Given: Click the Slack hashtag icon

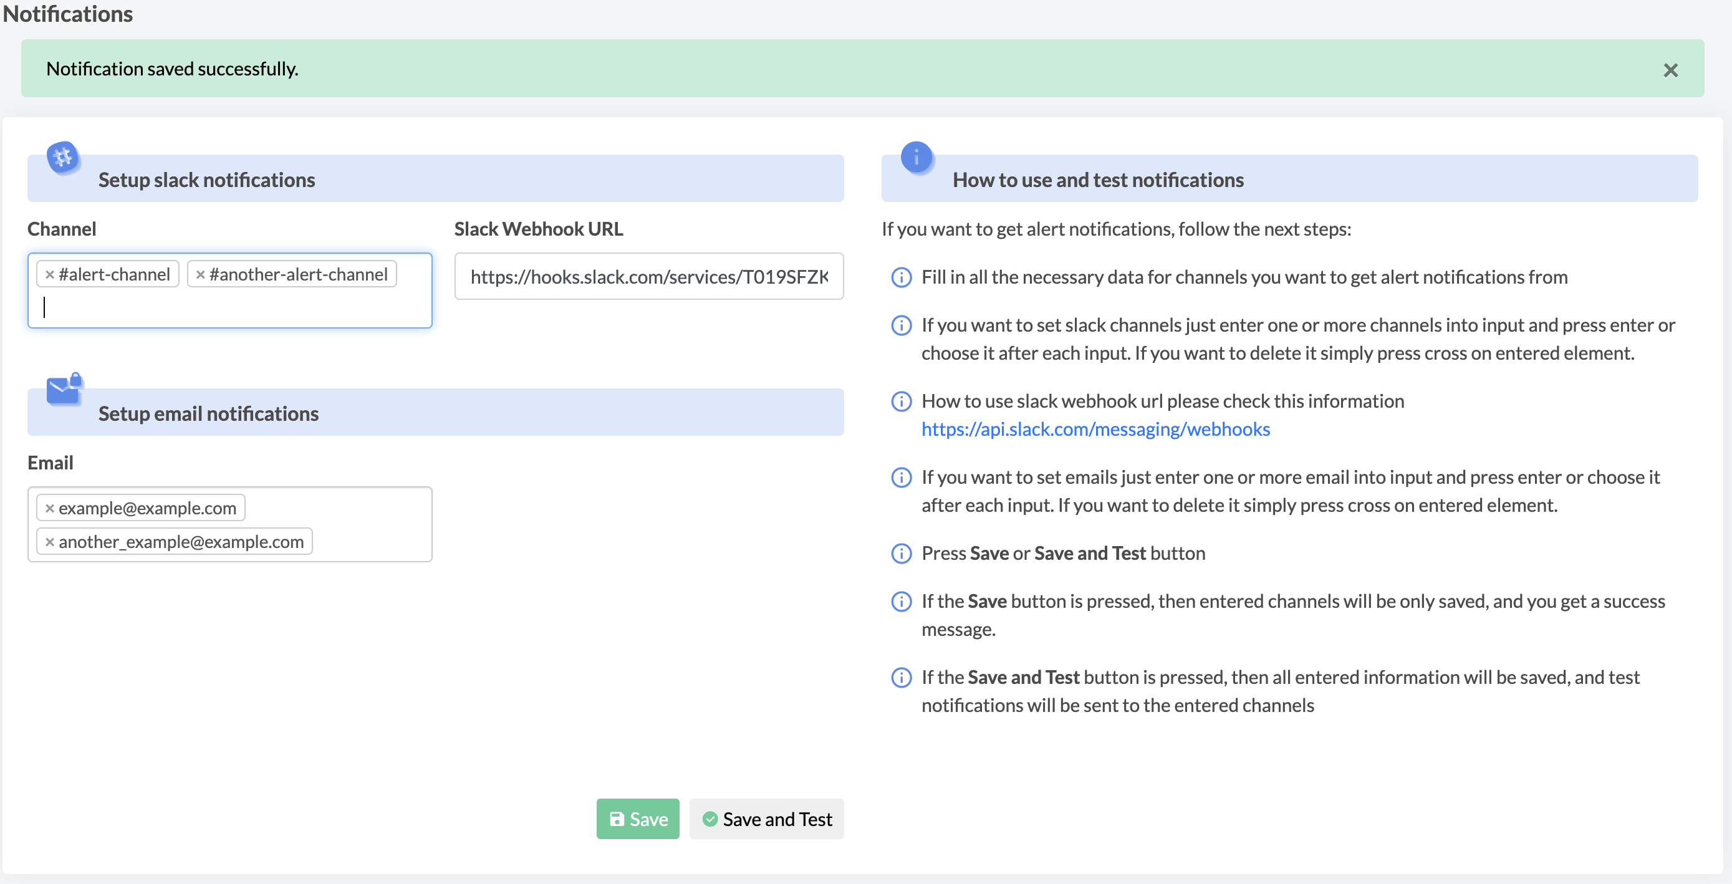Looking at the screenshot, I should 63,158.
